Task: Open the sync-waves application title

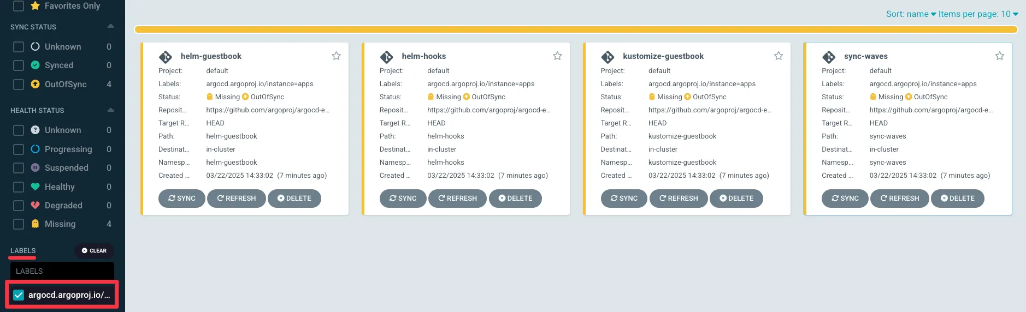Action: (x=866, y=56)
